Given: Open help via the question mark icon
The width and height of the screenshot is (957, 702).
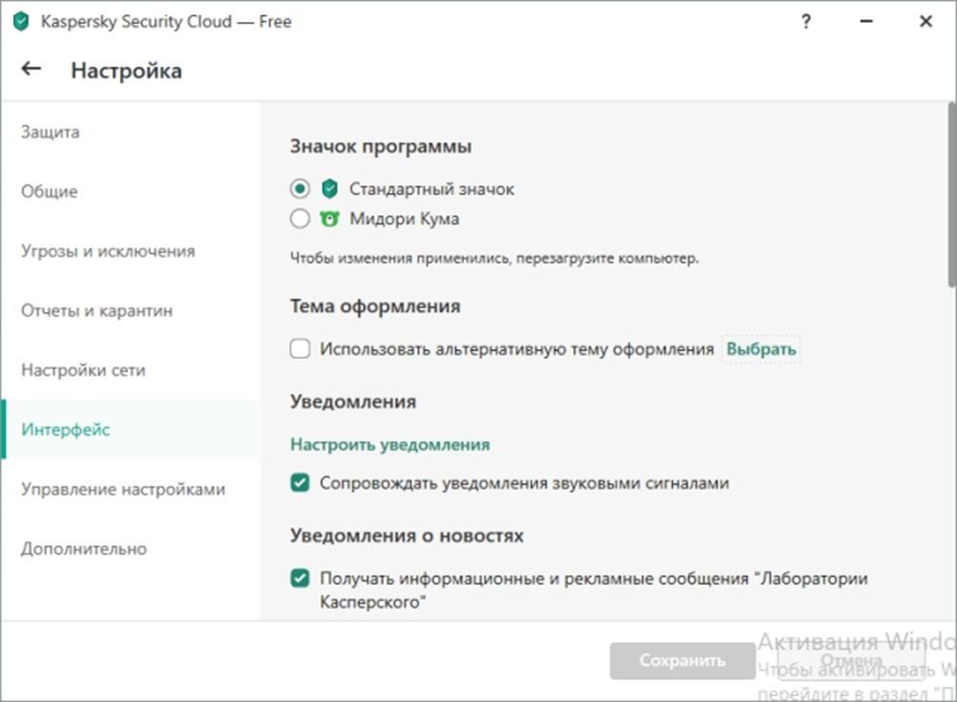Looking at the screenshot, I should point(807,21).
